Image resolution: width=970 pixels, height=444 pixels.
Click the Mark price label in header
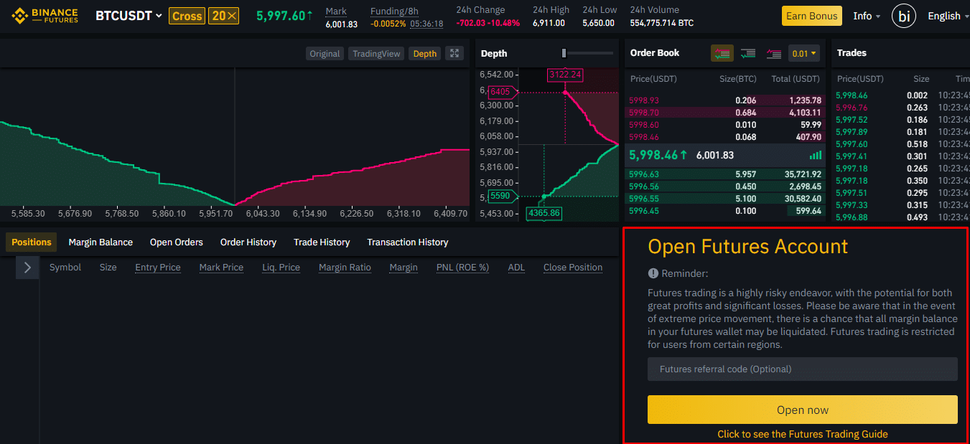tap(336, 11)
